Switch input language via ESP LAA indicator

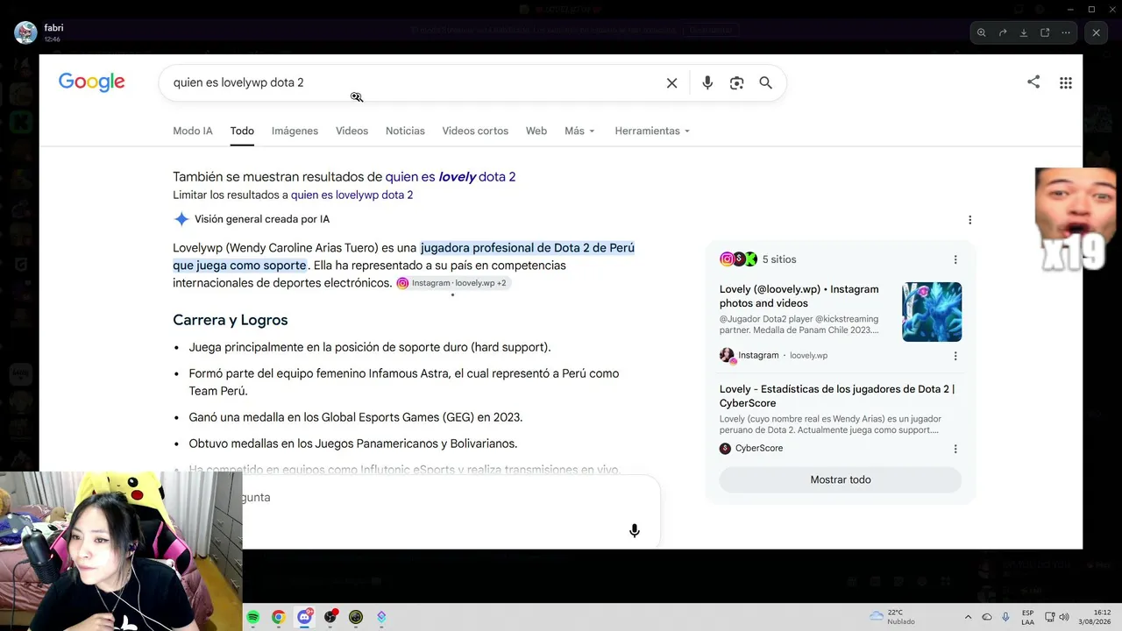1027,617
